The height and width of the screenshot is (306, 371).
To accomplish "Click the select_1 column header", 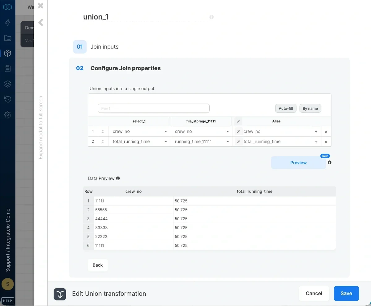I will pyautogui.click(x=139, y=121).
